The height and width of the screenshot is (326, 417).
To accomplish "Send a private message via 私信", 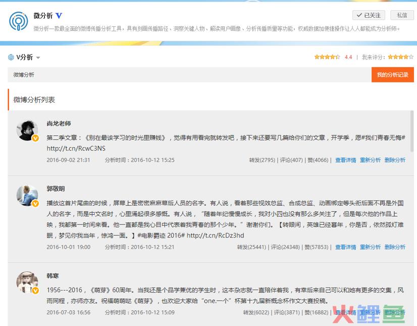I will coord(402,15).
